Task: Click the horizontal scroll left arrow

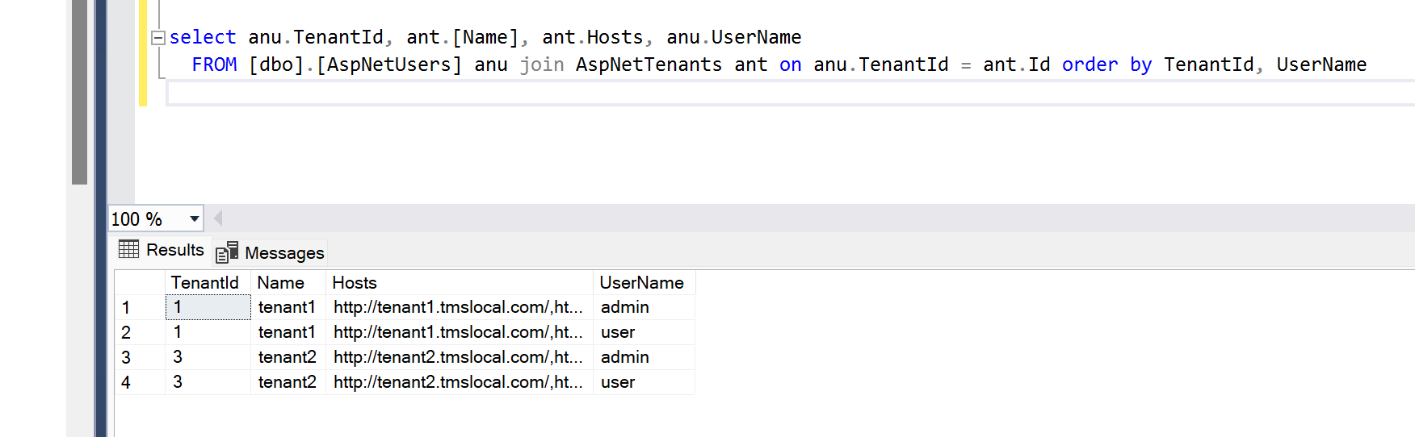Action: [x=218, y=218]
